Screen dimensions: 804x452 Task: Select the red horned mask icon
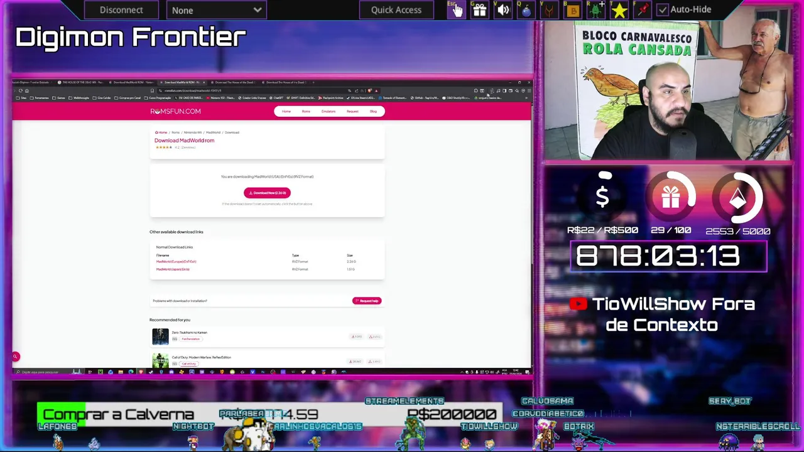pyautogui.click(x=549, y=9)
